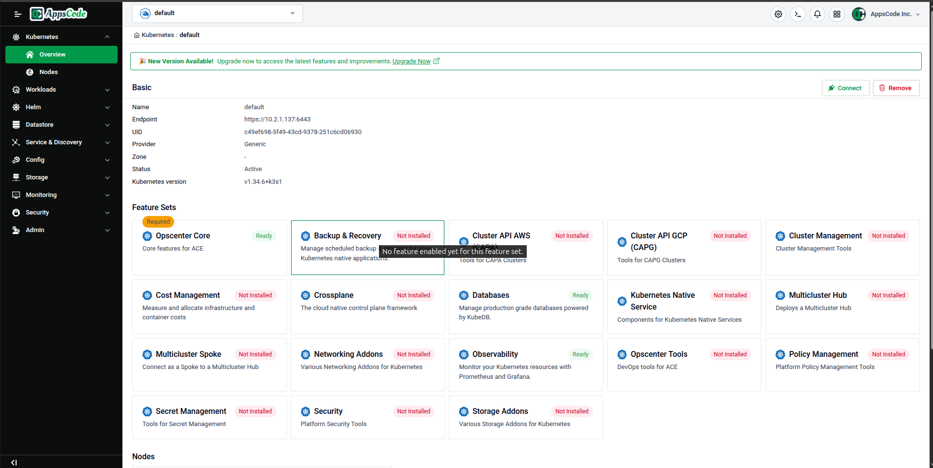Click the home icon in the breadcrumb
The image size is (933, 468).
point(137,35)
